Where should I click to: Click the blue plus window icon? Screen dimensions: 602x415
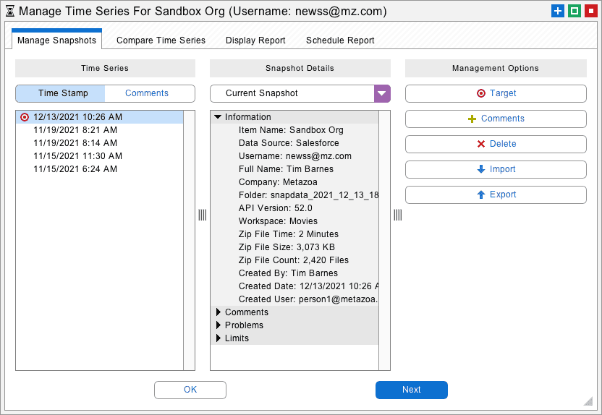tap(557, 11)
